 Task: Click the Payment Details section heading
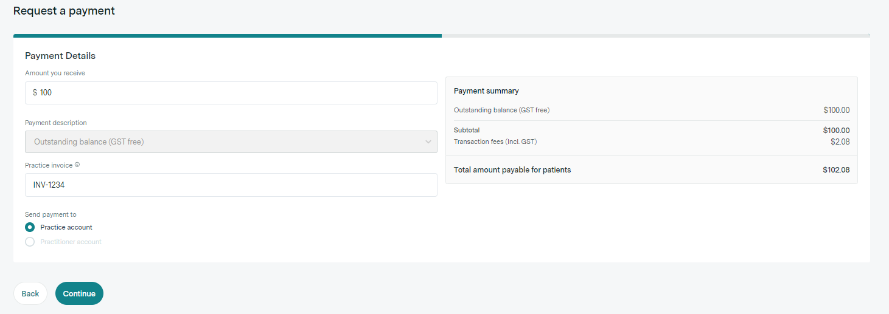60,56
